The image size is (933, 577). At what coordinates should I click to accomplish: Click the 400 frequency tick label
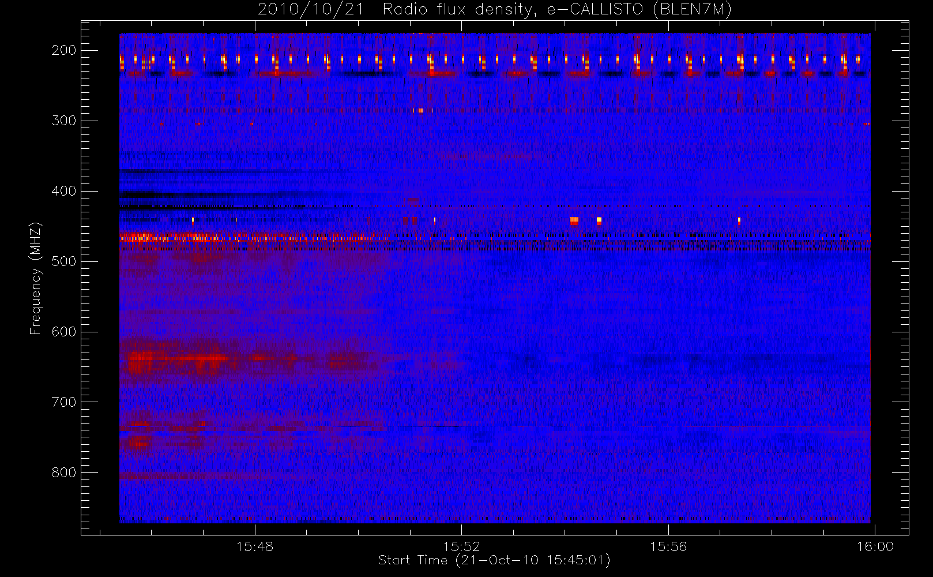64,191
